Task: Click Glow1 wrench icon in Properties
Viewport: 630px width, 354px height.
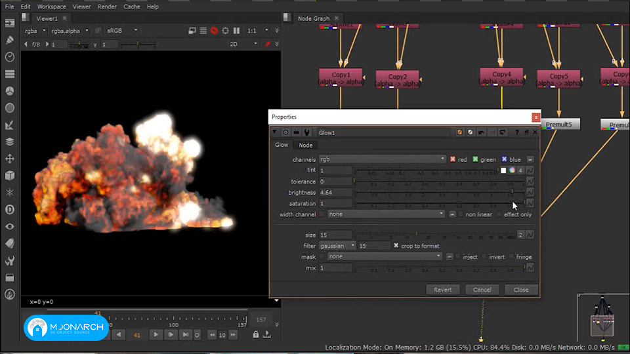Action: pyautogui.click(x=307, y=132)
